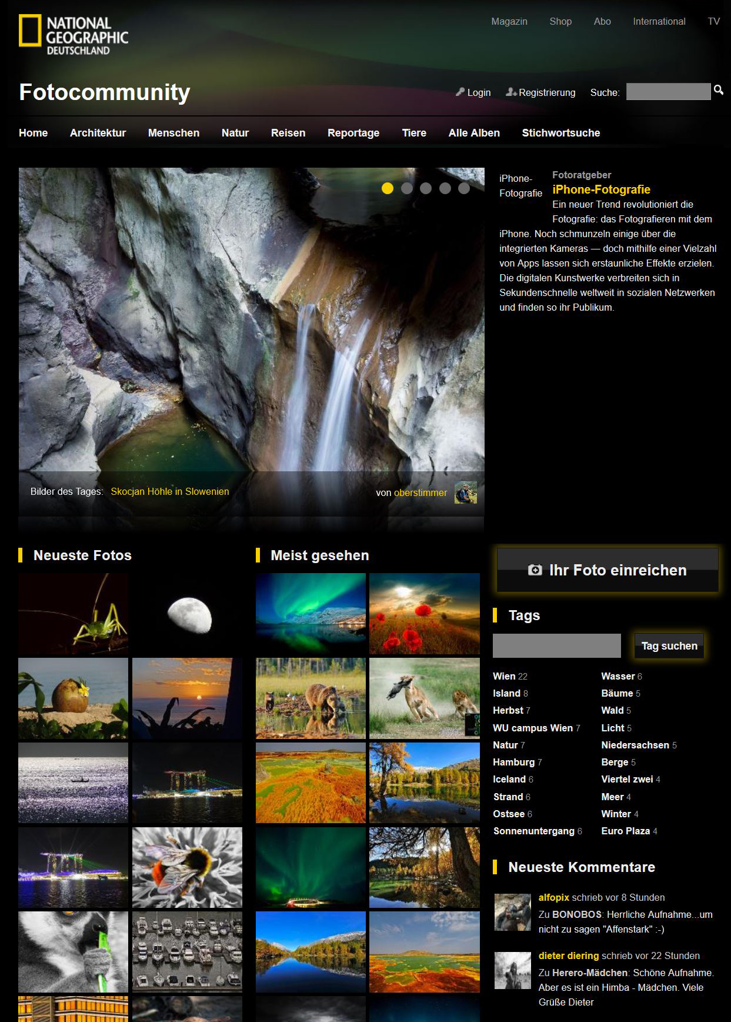Jump to the last slideshow dot
This screenshot has width=731, height=1022.
point(464,188)
